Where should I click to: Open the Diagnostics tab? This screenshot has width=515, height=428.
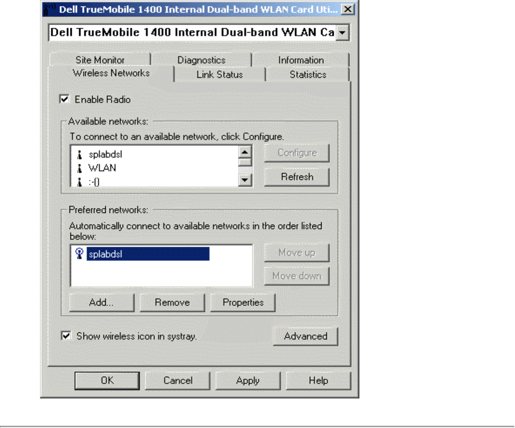[x=201, y=60]
